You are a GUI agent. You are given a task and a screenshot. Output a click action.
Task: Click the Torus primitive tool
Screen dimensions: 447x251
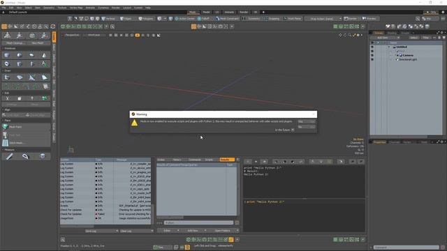coord(7,63)
